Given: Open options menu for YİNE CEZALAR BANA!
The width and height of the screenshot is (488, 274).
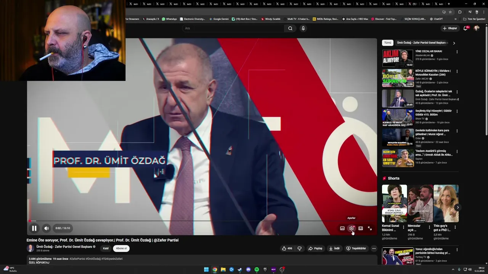Looking at the screenshot, I should point(457,52).
